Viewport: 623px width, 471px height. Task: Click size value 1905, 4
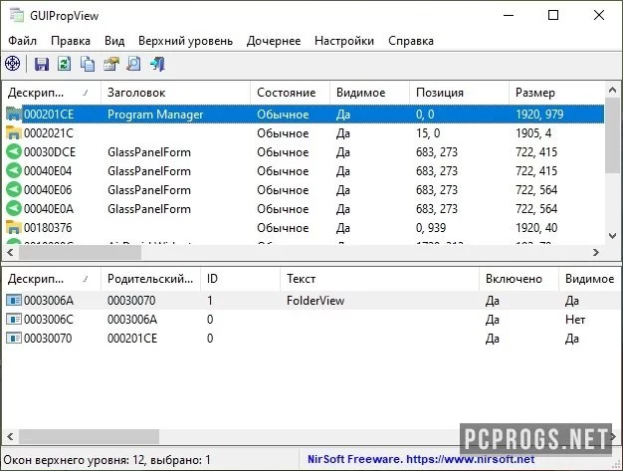click(533, 133)
